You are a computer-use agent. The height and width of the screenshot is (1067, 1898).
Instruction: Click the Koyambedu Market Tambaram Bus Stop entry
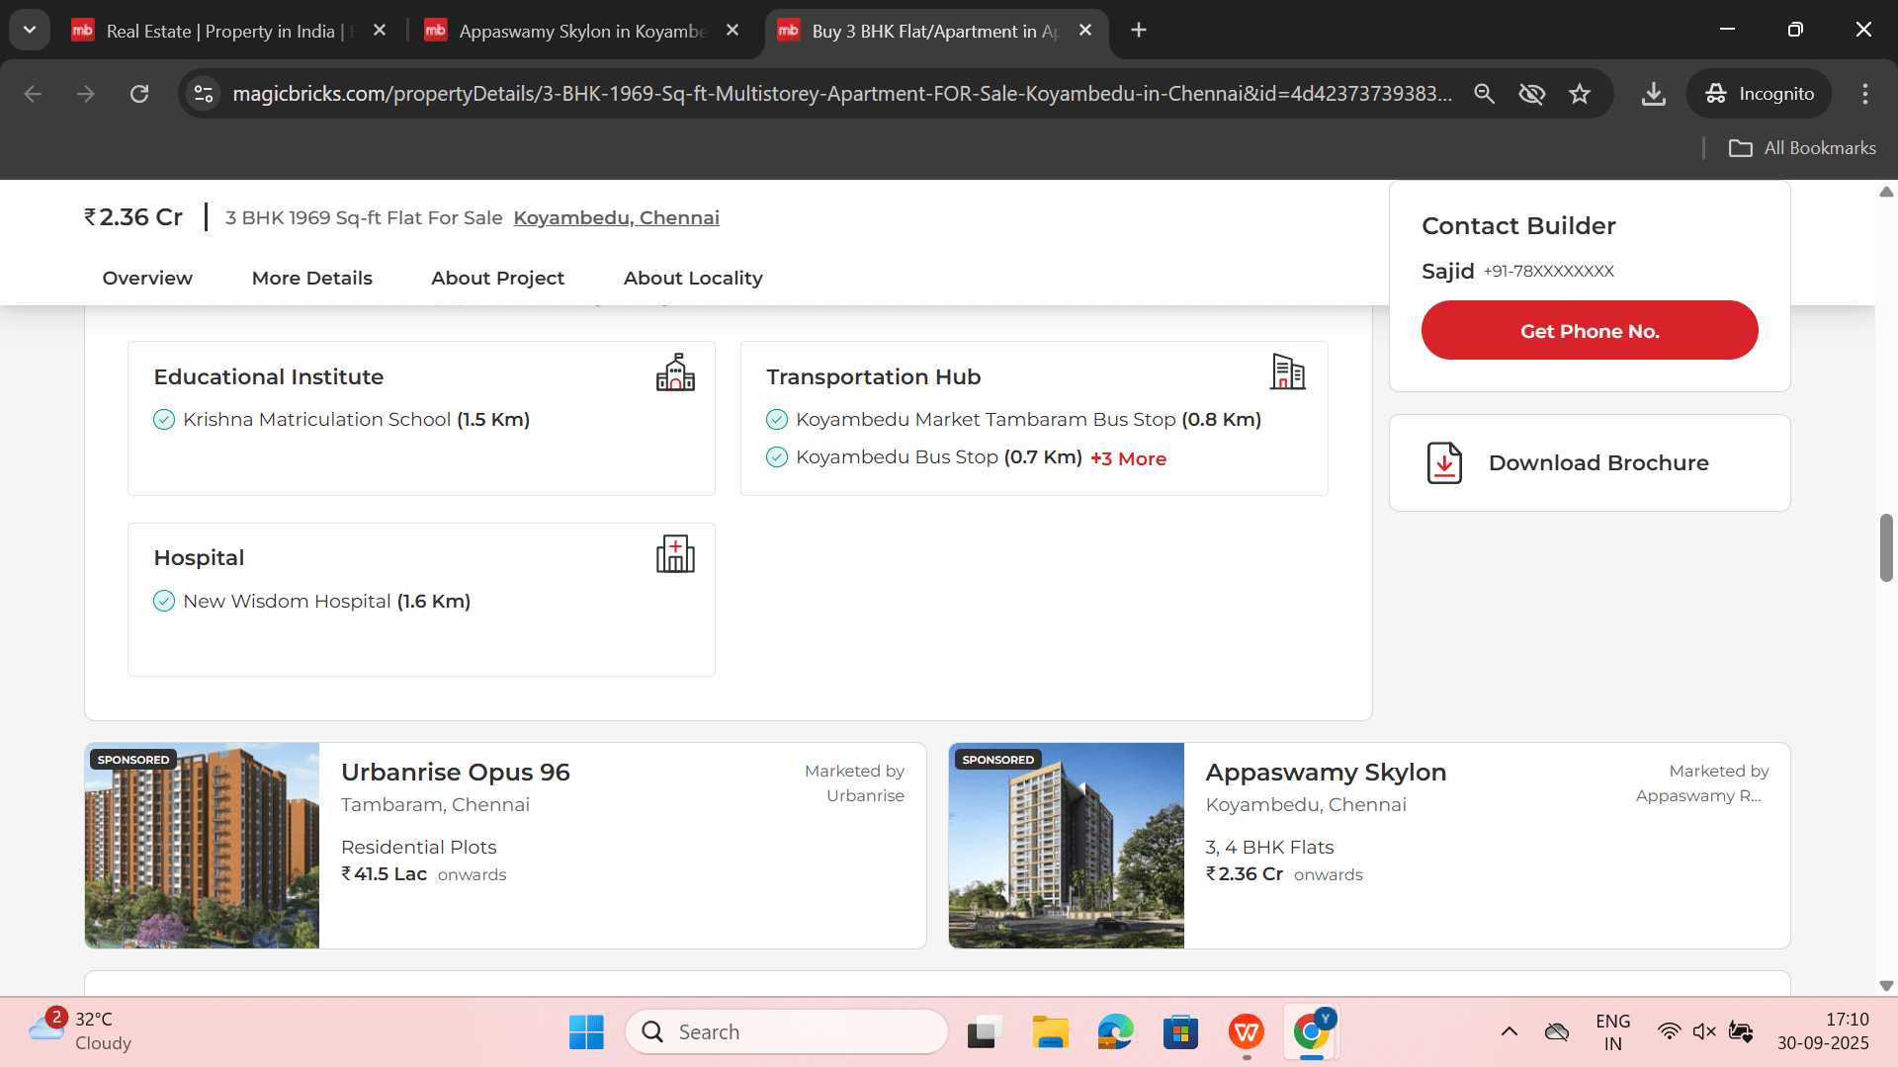(x=1014, y=420)
